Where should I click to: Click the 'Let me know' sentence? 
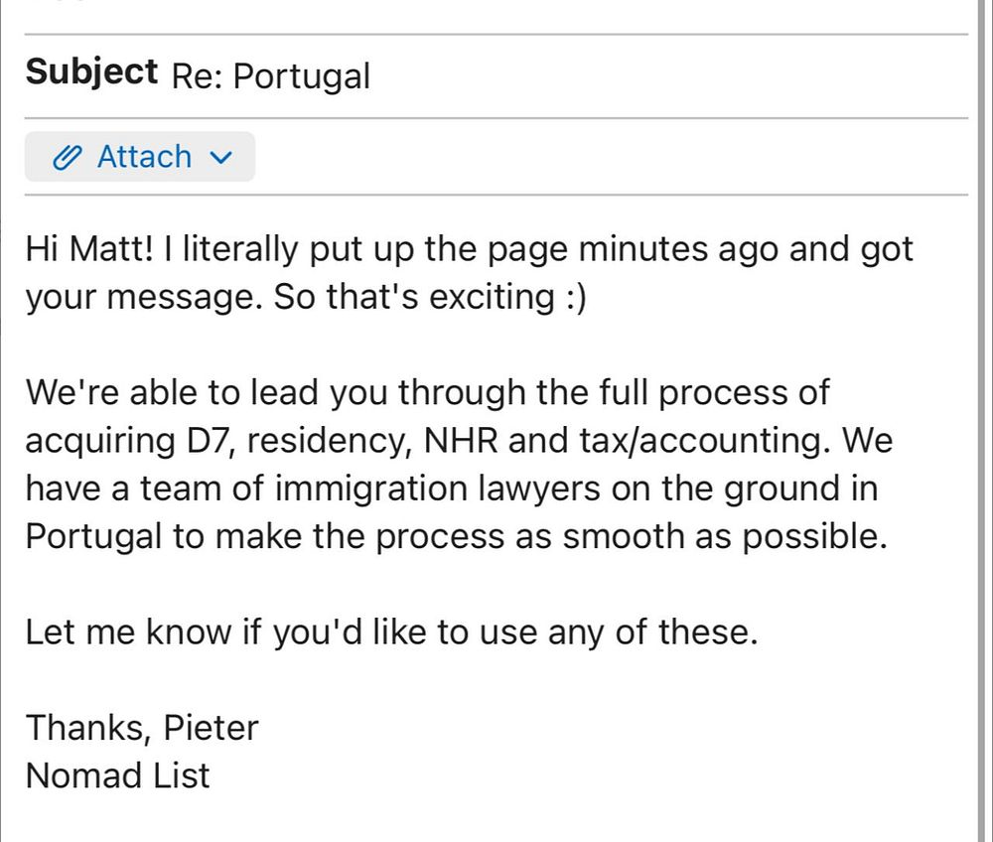tap(391, 631)
